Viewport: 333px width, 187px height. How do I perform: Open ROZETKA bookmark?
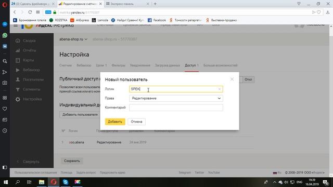(58, 20)
